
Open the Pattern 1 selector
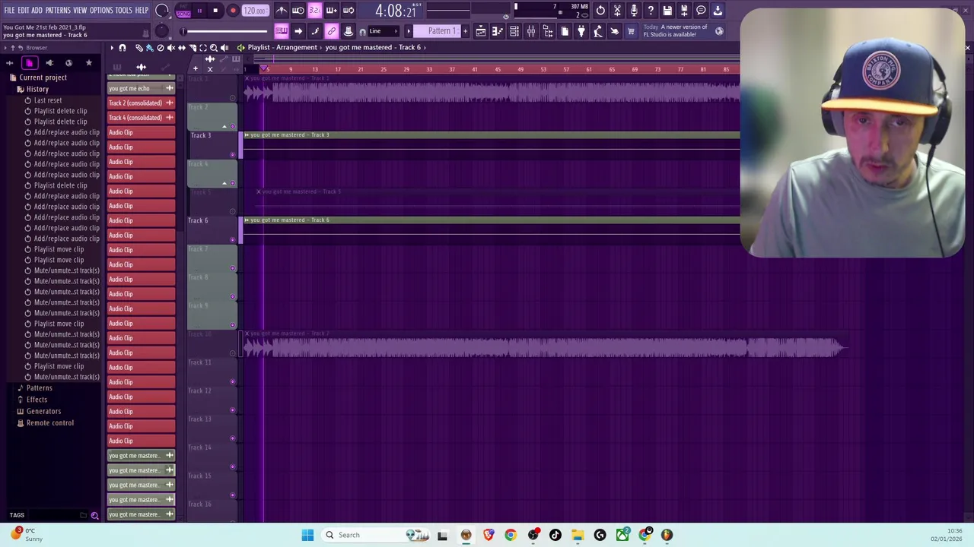(x=441, y=31)
